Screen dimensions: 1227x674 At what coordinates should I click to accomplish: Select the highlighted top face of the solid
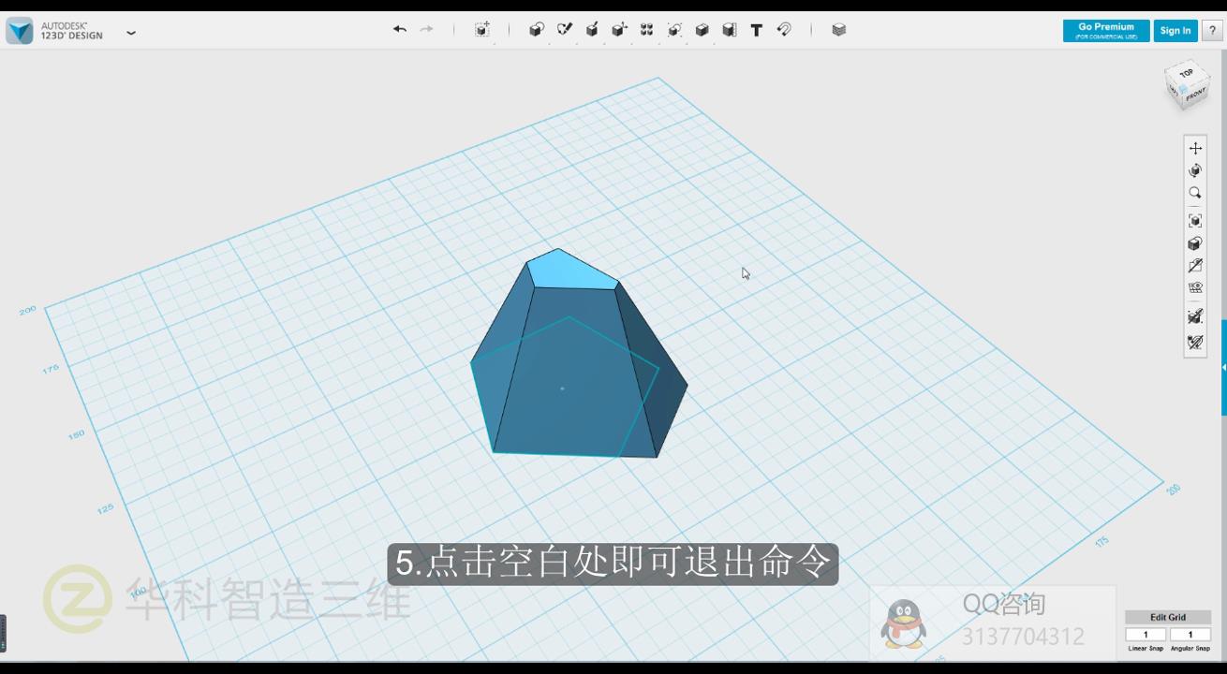571,270
